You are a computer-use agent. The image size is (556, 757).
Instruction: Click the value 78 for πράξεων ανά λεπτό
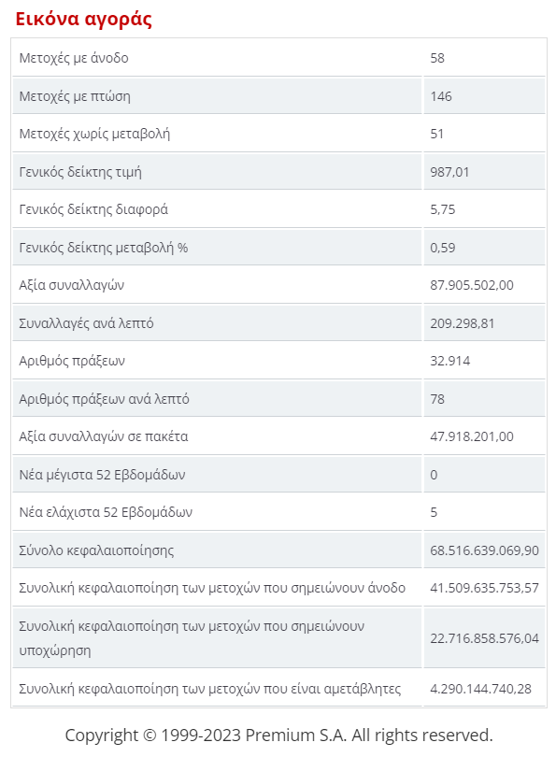(437, 399)
